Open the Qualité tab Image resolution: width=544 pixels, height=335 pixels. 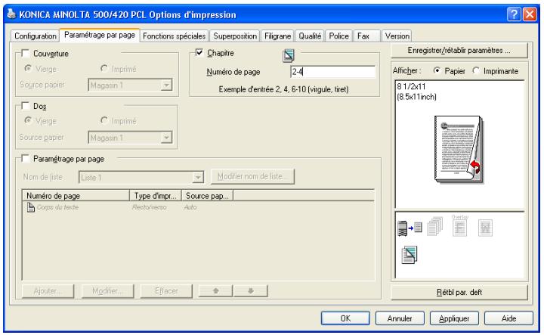point(310,36)
